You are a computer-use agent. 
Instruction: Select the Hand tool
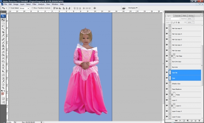coord(3,85)
